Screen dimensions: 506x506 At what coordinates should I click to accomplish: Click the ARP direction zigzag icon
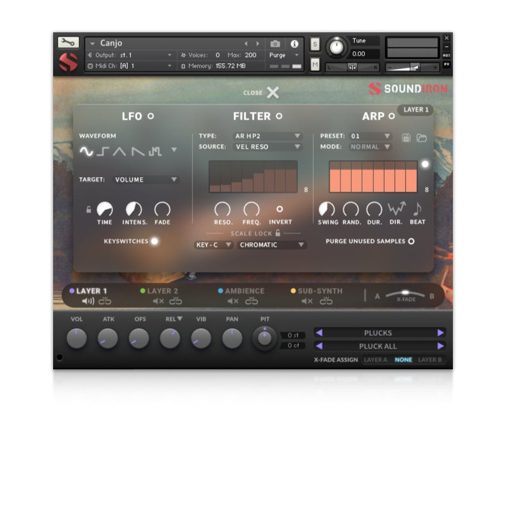pyautogui.click(x=397, y=209)
